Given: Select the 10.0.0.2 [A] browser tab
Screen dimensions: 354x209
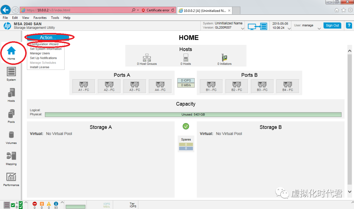Looking at the screenshot, I should (x=205, y=10).
